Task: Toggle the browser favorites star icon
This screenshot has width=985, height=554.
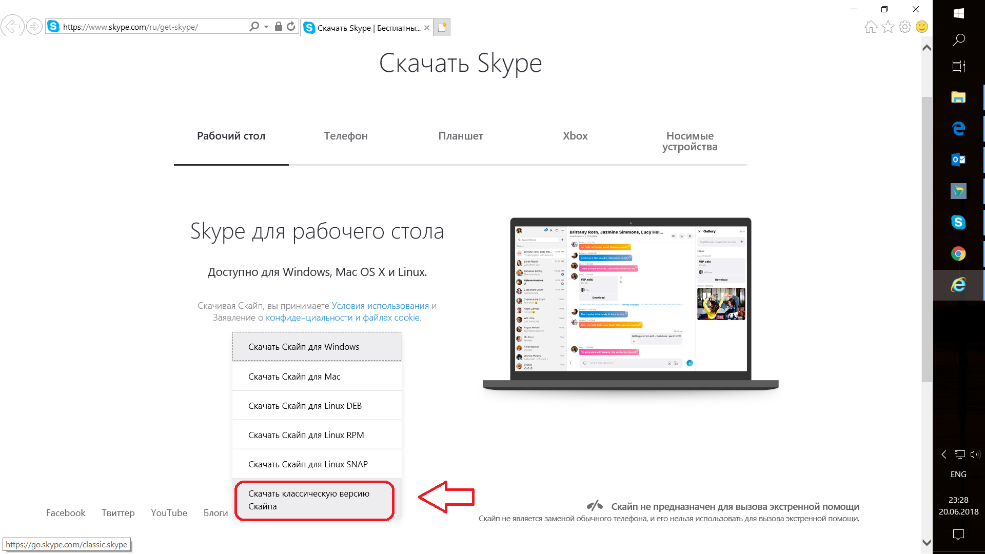Action: click(888, 27)
